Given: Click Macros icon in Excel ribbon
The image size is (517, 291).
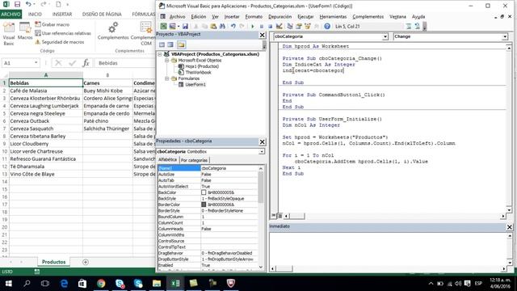Looking at the screenshot, I should 25,32.
